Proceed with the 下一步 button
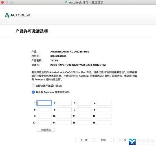This screenshot has width=156, height=146. pyautogui.click(x=122, y=140)
